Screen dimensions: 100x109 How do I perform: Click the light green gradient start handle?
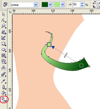[x=49, y=44]
